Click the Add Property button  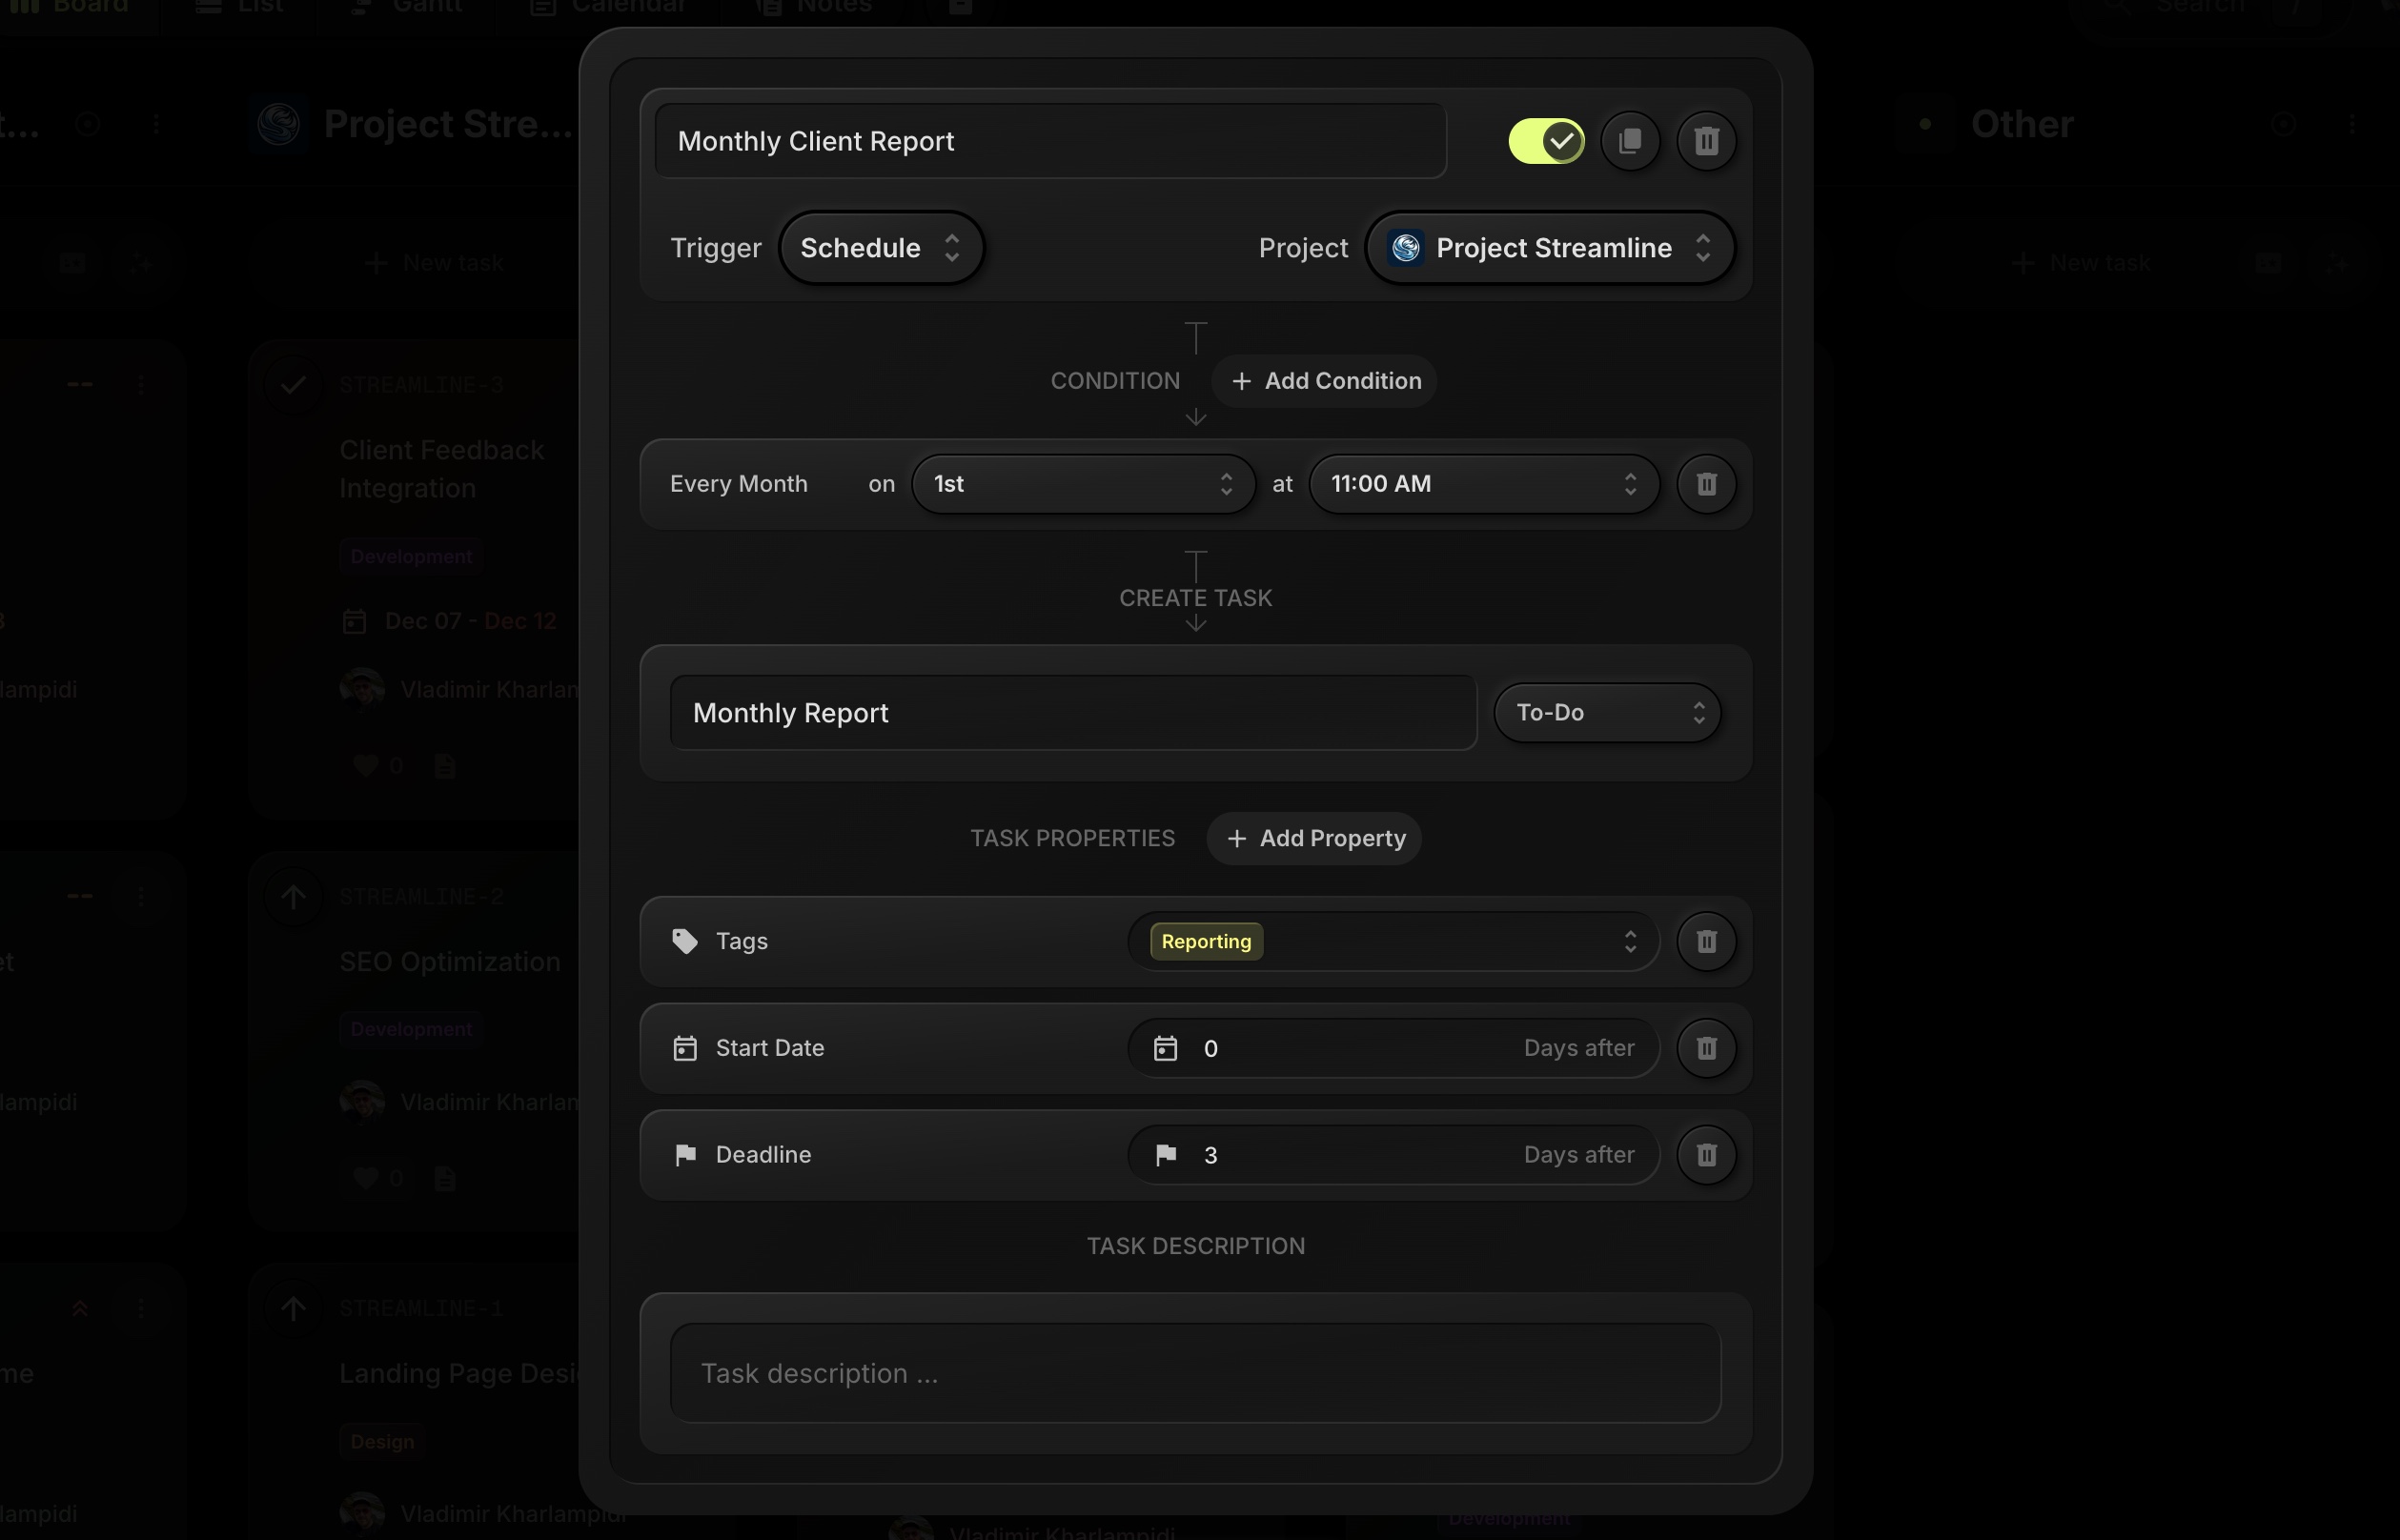1313,838
